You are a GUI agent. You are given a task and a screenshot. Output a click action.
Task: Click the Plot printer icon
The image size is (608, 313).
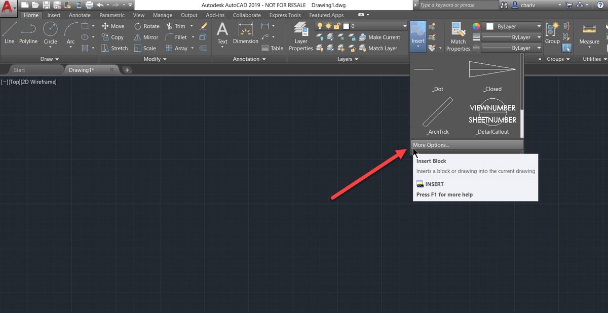(89, 5)
